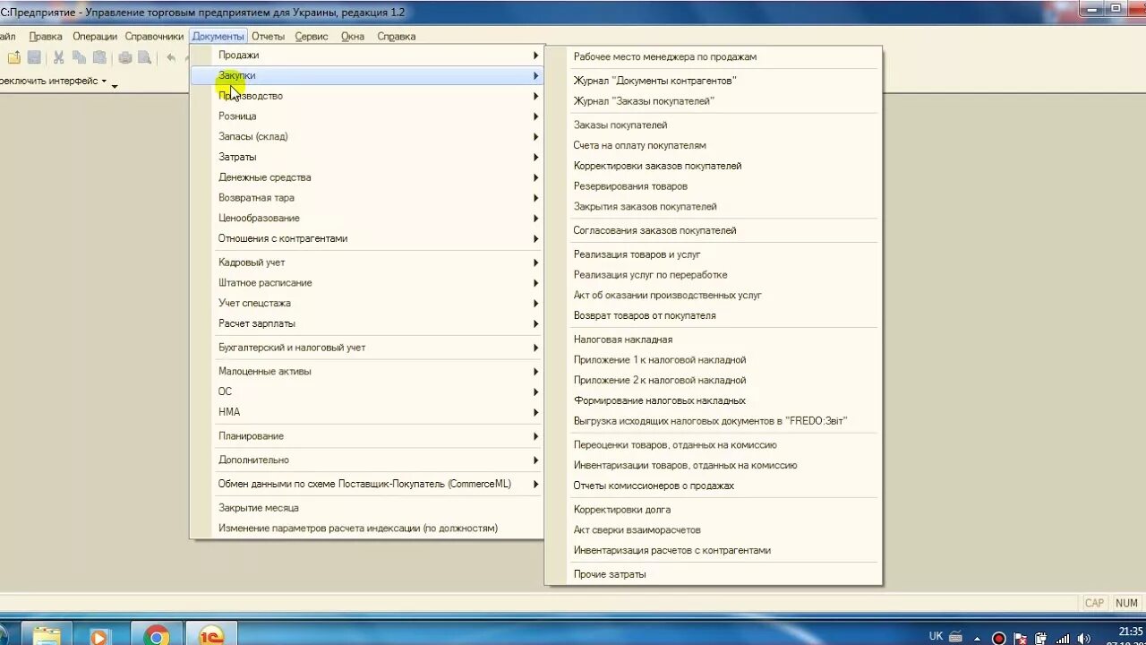Click the UK language indicator
This screenshot has height=645, width=1146.
pos(936,636)
